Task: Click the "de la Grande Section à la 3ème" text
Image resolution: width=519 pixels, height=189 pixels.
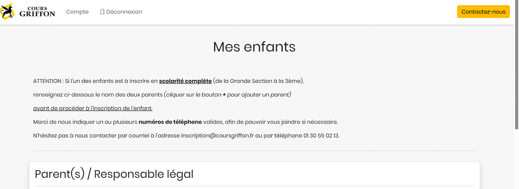Action: click(258, 81)
